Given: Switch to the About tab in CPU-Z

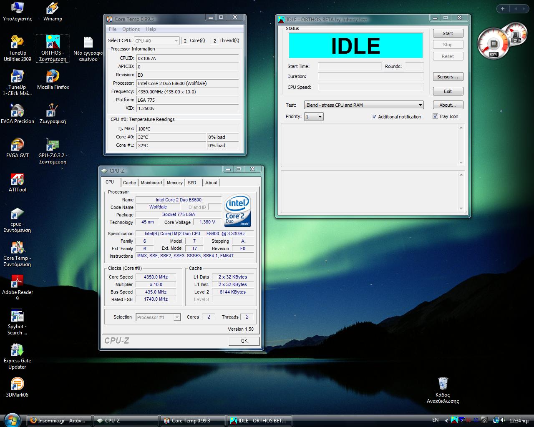Looking at the screenshot, I should click(211, 183).
